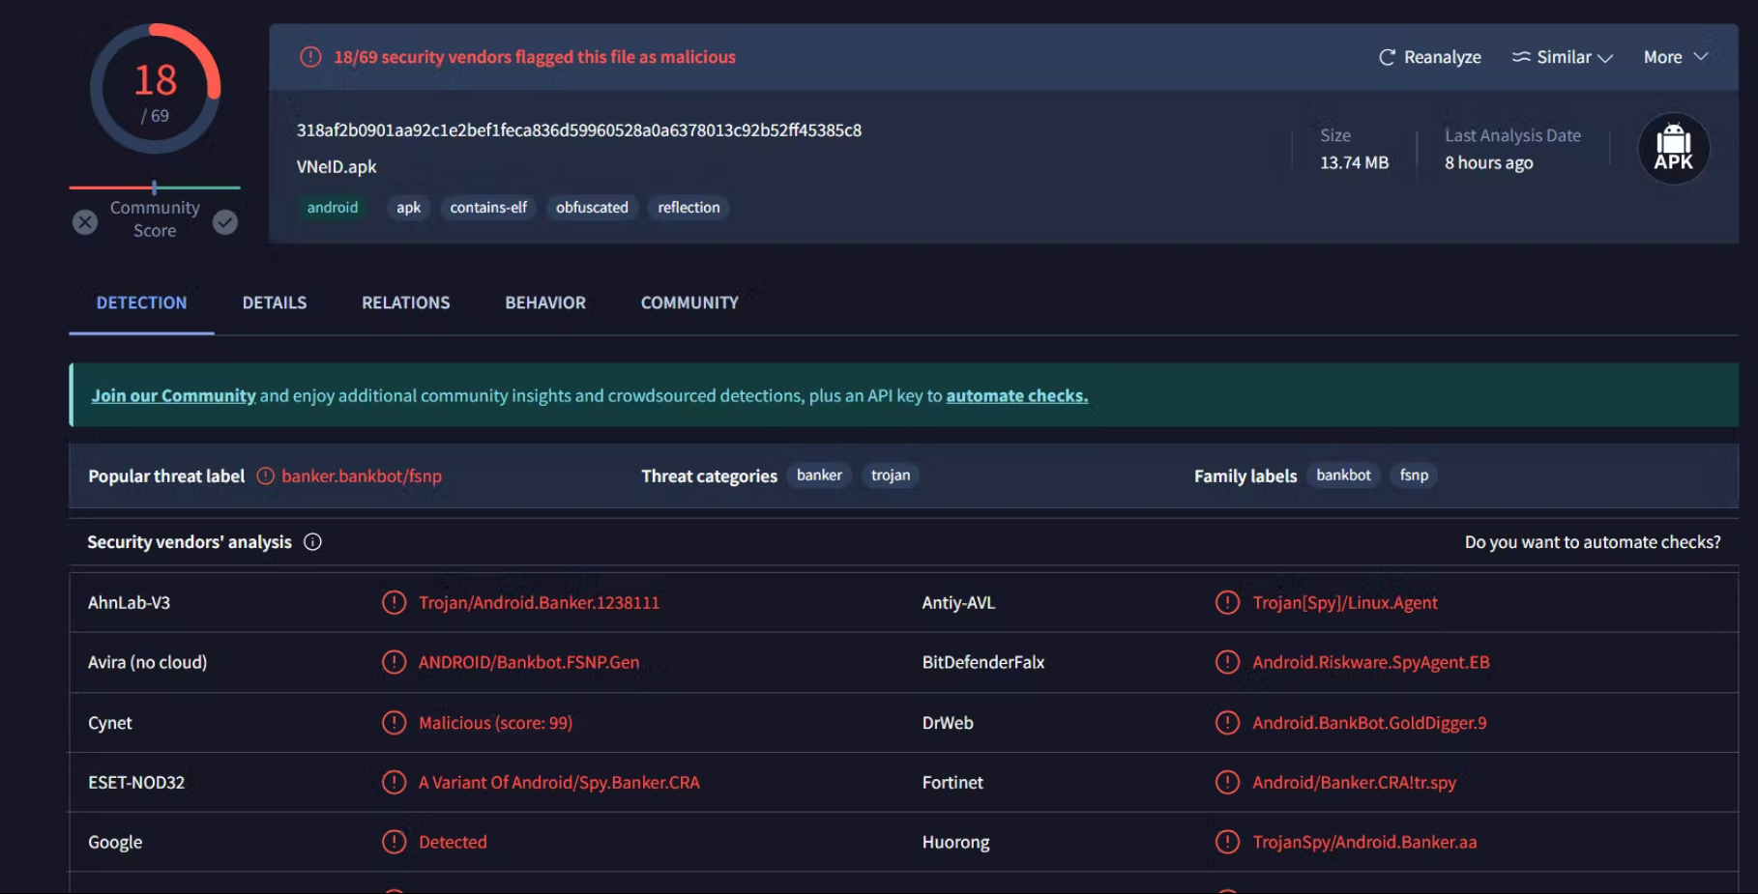Image resolution: width=1758 pixels, height=894 pixels.
Task: Open the More dropdown menu
Action: [1676, 57]
